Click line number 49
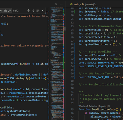The image size is (123, 120). tap(72, 11)
